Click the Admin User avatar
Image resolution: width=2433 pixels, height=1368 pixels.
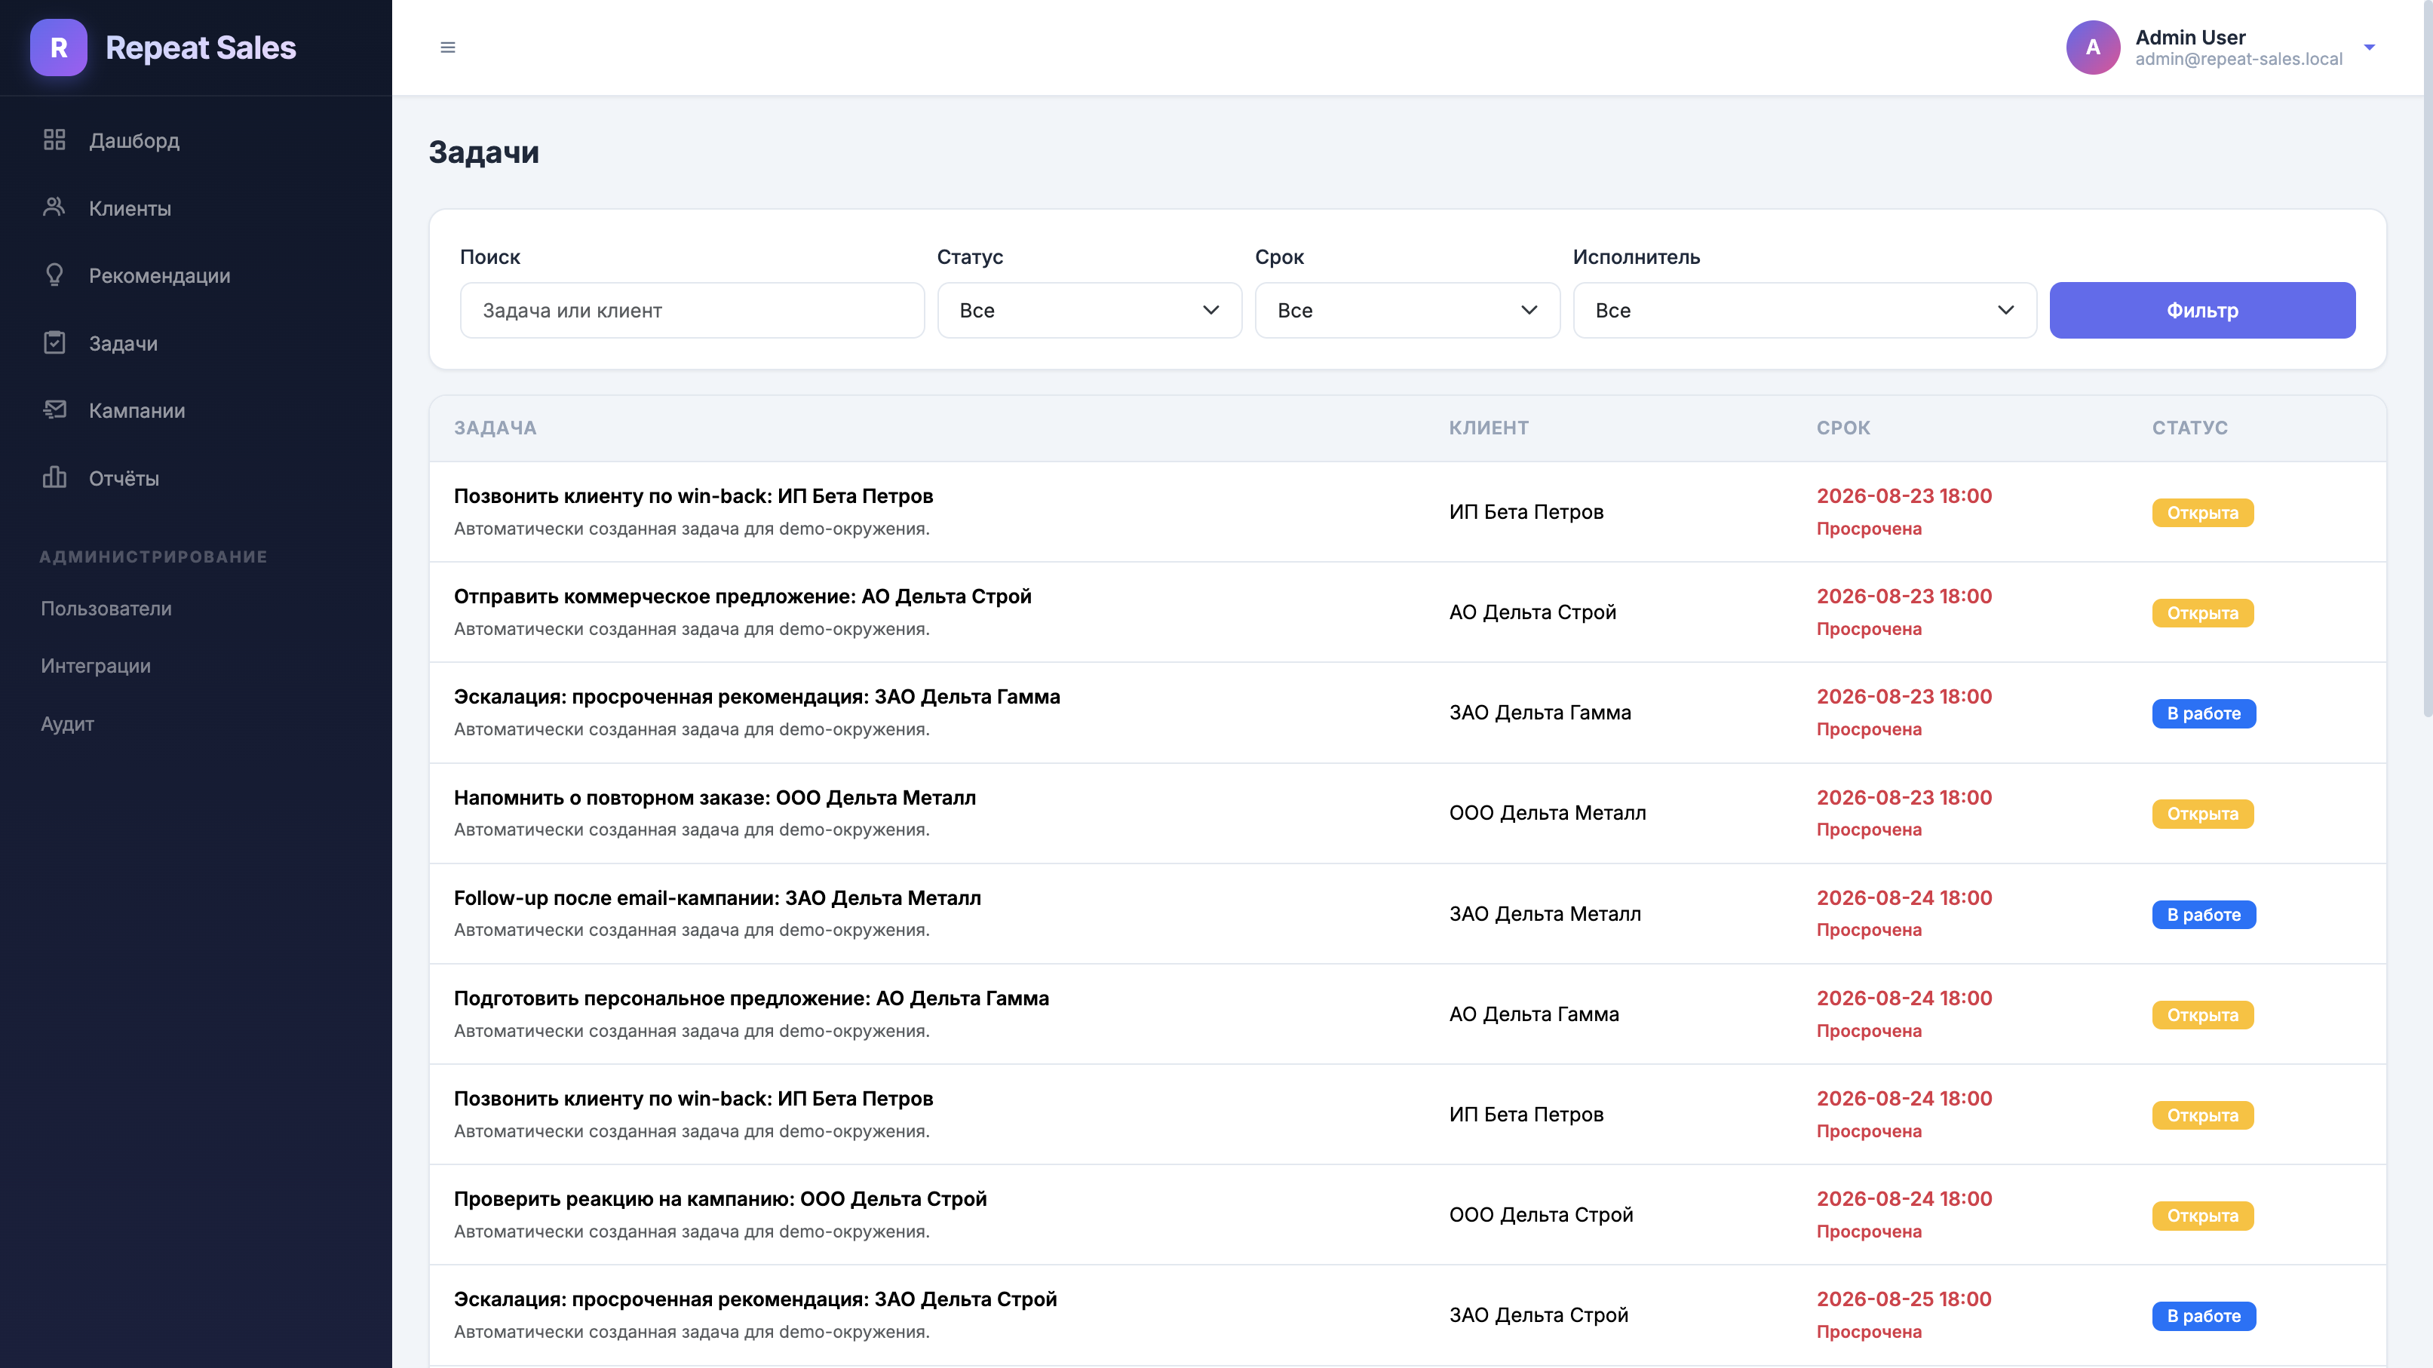coord(2093,48)
